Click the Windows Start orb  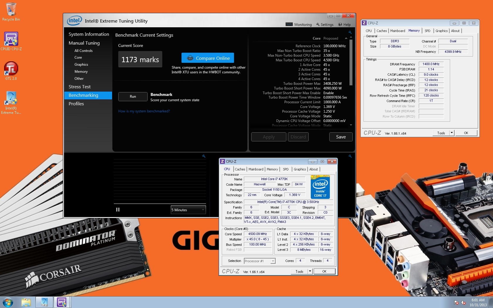pos(8,302)
